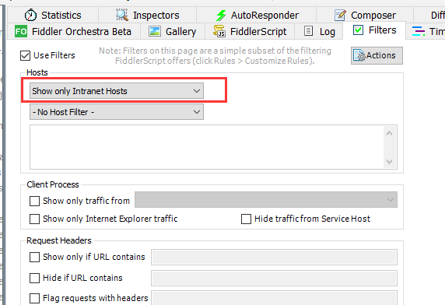Image resolution: width=445 pixels, height=305 pixels.
Task: Click the FiddlerScript JS scroll icon
Action: point(219,31)
